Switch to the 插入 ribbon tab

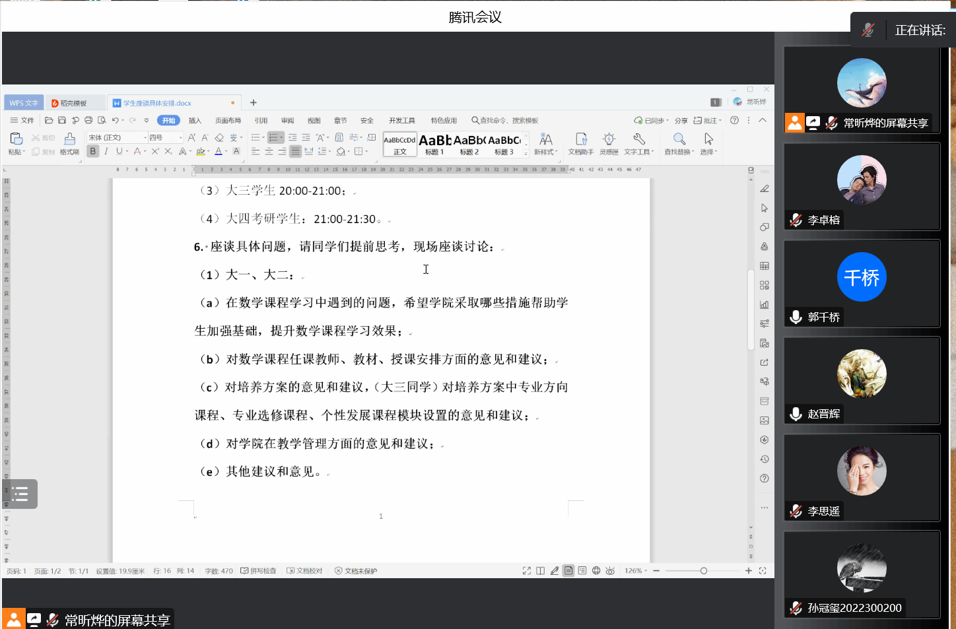tap(195, 121)
